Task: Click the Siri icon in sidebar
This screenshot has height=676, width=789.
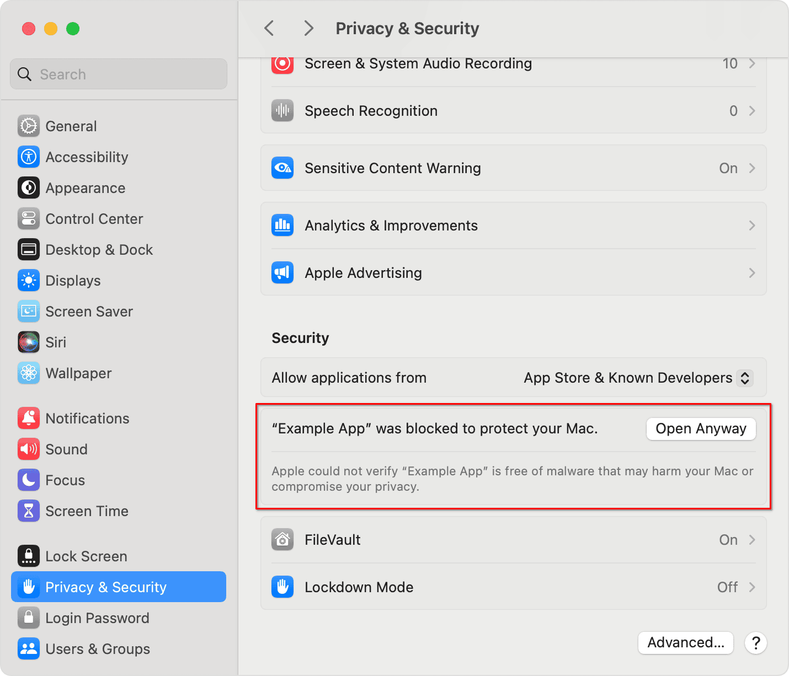Action: tap(29, 342)
